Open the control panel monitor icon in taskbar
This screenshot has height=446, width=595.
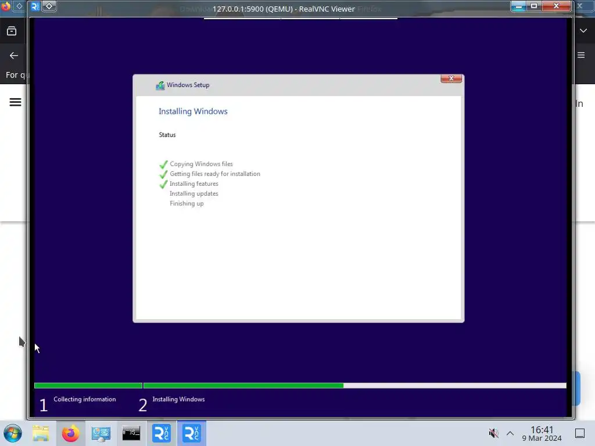(101, 433)
